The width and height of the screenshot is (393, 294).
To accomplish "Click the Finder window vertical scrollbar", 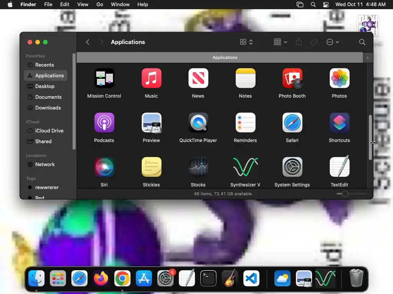I will point(370,137).
